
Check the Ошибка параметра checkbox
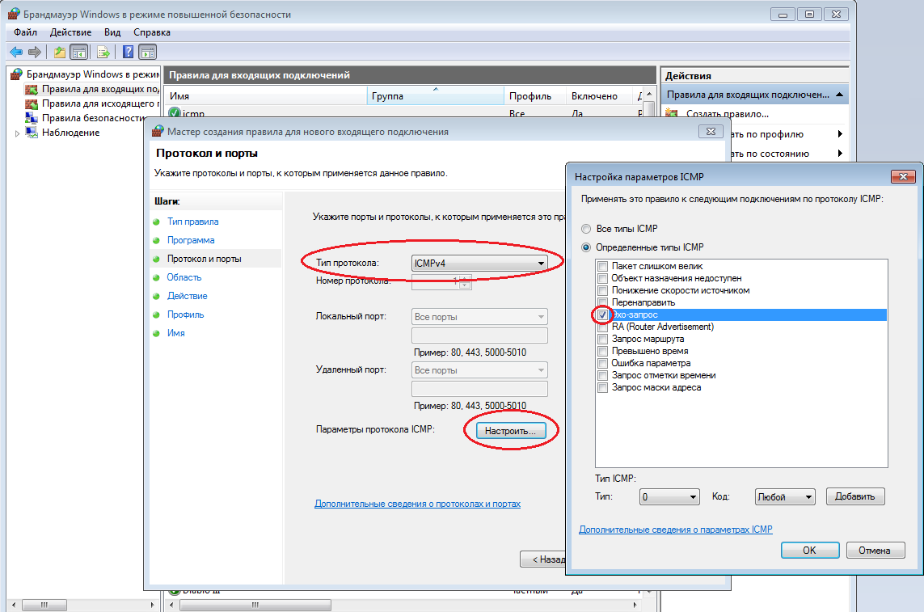click(602, 363)
